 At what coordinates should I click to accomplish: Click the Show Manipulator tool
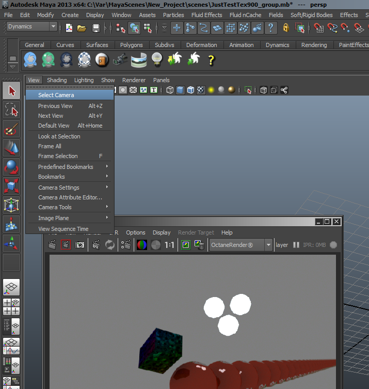click(x=11, y=243)
